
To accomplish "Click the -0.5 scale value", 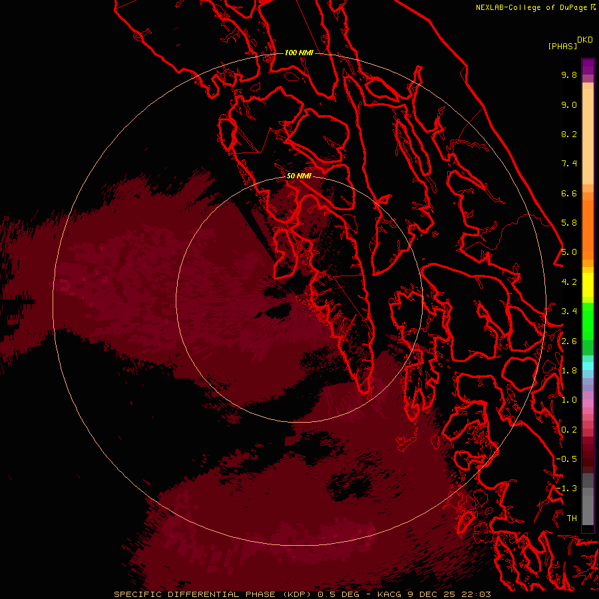I will [566, 459].
